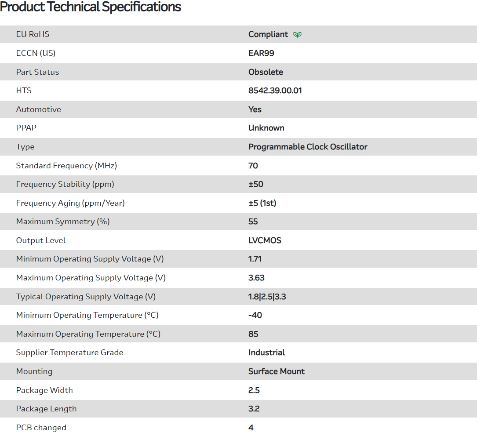
Task: Click the Maximum Symmetry (%) label
Action: 63,222
